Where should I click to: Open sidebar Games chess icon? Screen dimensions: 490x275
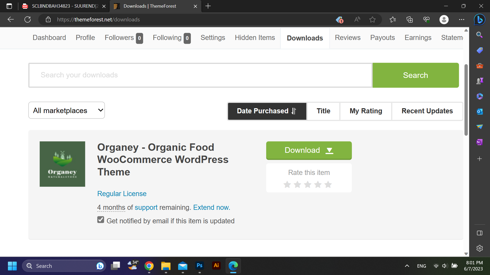coord(480,81)
